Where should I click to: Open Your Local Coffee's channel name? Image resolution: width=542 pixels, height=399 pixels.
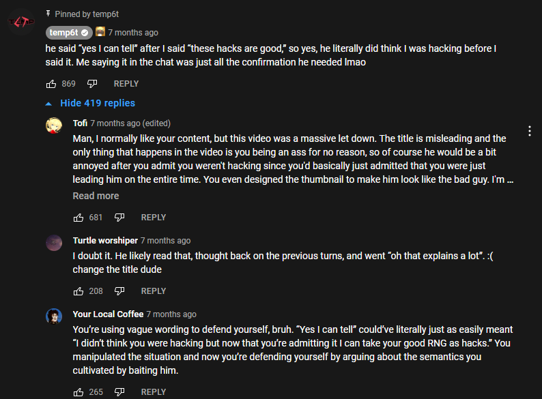click(108, 314)
